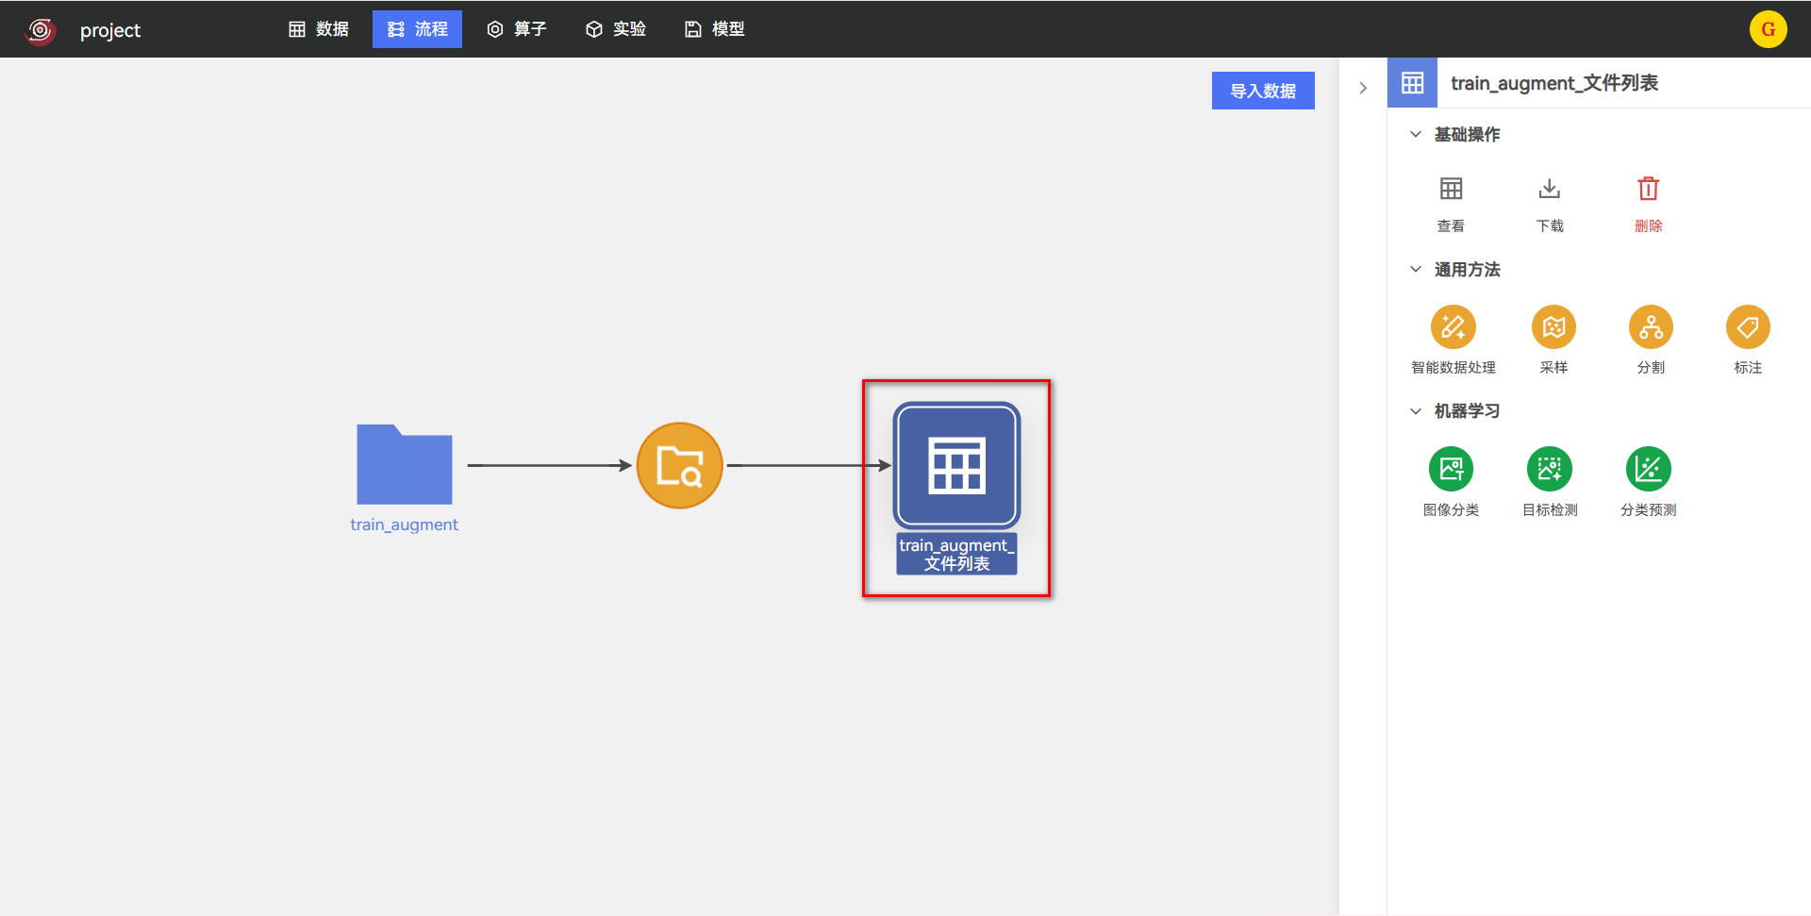Image resolution: width=1811 pixels, height=916 pixels.
Task: Click the project logo icon
Action: [x=41, y=30]
